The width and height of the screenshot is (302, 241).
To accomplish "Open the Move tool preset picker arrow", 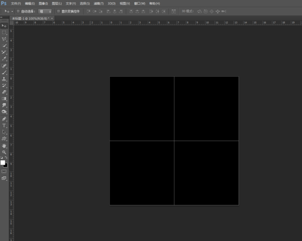I will [x=12, y=11].
